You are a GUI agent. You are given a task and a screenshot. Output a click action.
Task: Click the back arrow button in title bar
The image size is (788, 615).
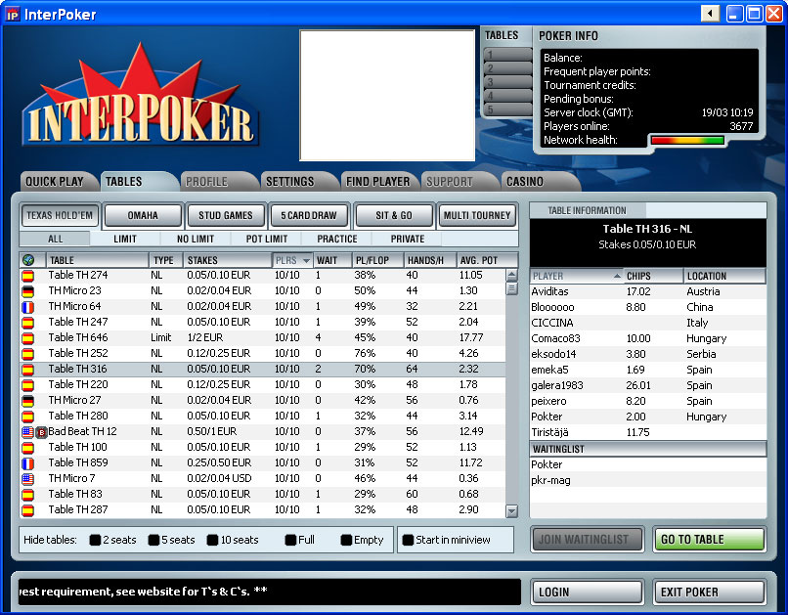tap(710, 13)
